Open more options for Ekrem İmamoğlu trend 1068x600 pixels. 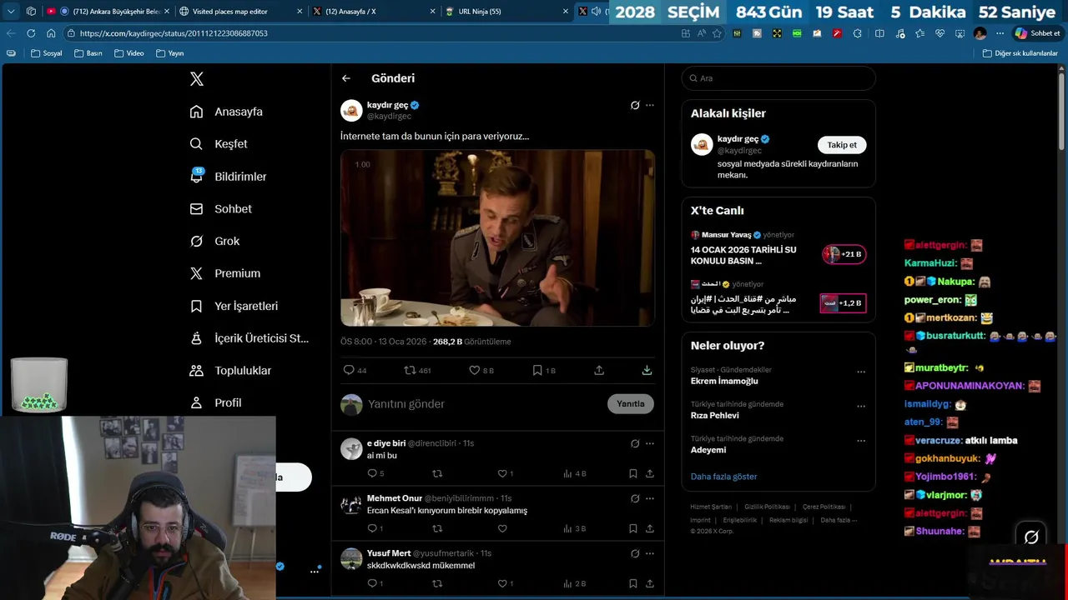861,372
